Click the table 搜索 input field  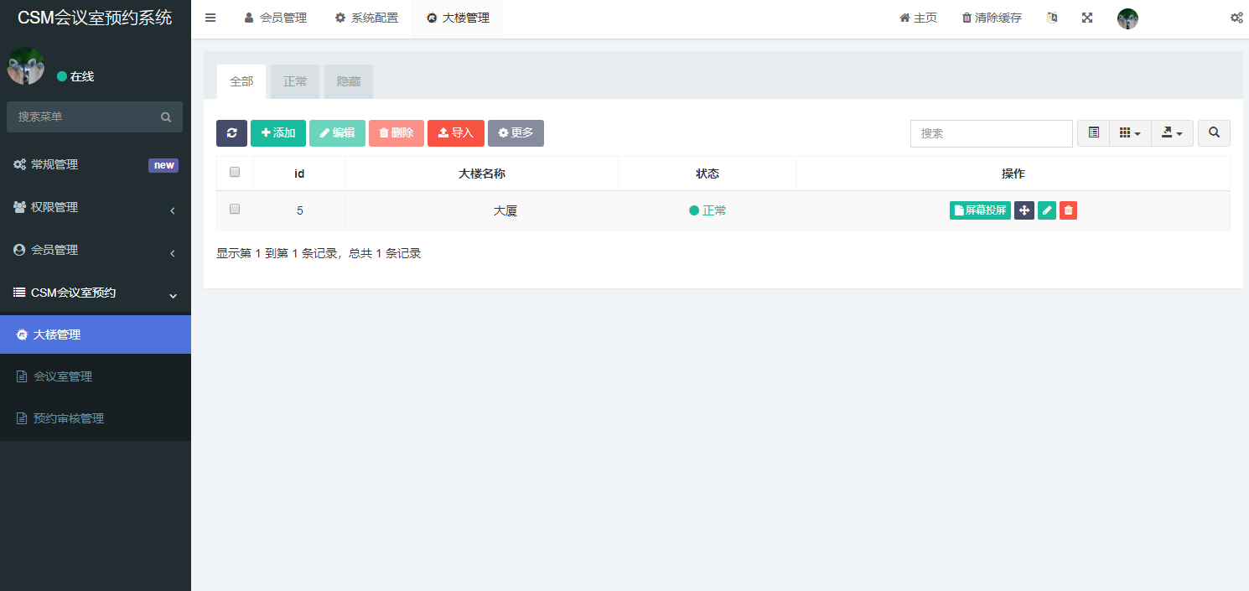[x=991, y=133]
